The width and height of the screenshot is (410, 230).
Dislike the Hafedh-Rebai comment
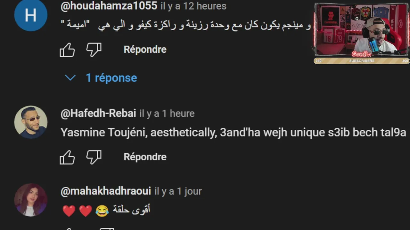tap(94, 157)
